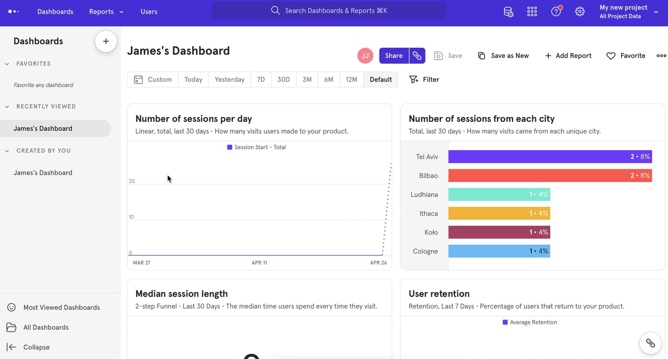Click the floating link icon button
Image resolution: width=668 pixels, height=359 pixels.
(x=650, y=343)
